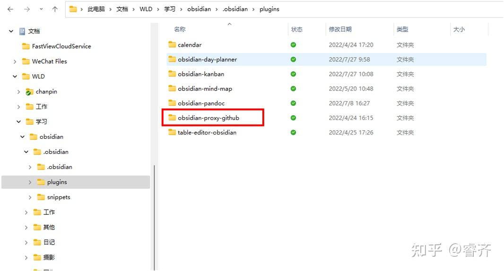
Task: Collapse the WLD tree node
Action: 15,76
